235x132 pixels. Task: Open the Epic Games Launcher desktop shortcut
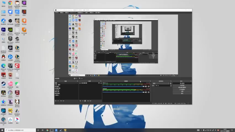click(10, 40)
